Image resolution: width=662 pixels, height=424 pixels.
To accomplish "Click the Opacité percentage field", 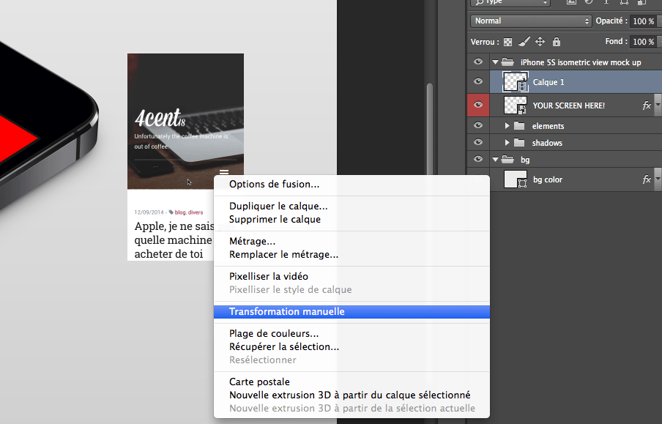I will (x=643, y=21).
